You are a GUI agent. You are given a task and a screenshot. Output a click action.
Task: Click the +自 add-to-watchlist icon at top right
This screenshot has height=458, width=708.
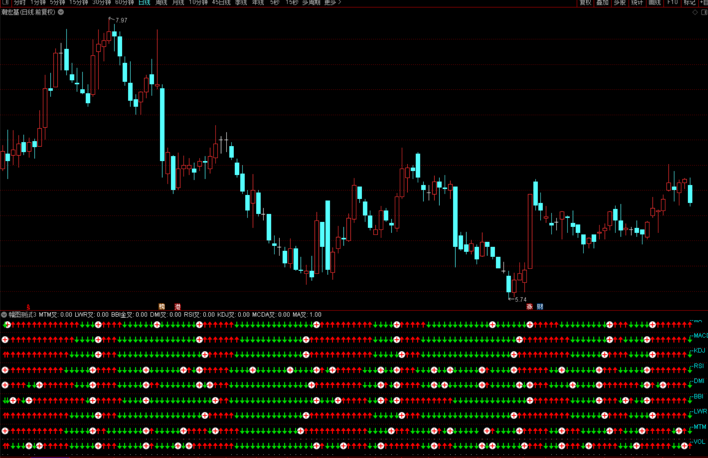(704, 2)
